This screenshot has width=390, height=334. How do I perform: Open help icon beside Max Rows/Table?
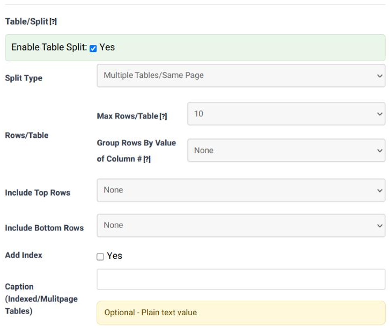tap(163, 116)
